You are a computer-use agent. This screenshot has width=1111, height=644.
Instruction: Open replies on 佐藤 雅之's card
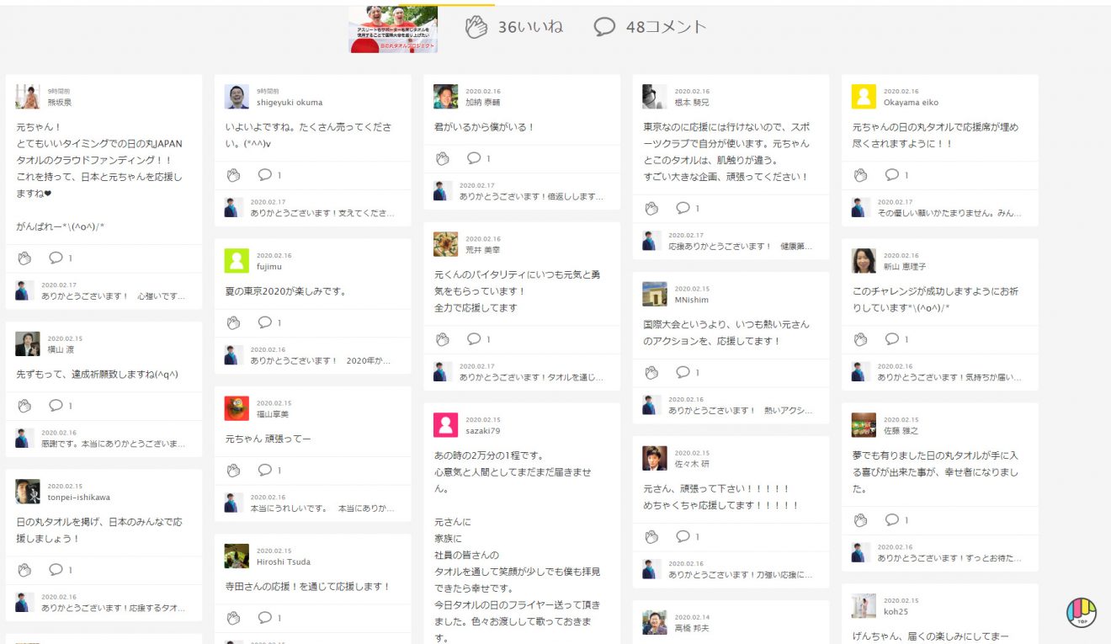pyautogui.click(x=891, y=519)
